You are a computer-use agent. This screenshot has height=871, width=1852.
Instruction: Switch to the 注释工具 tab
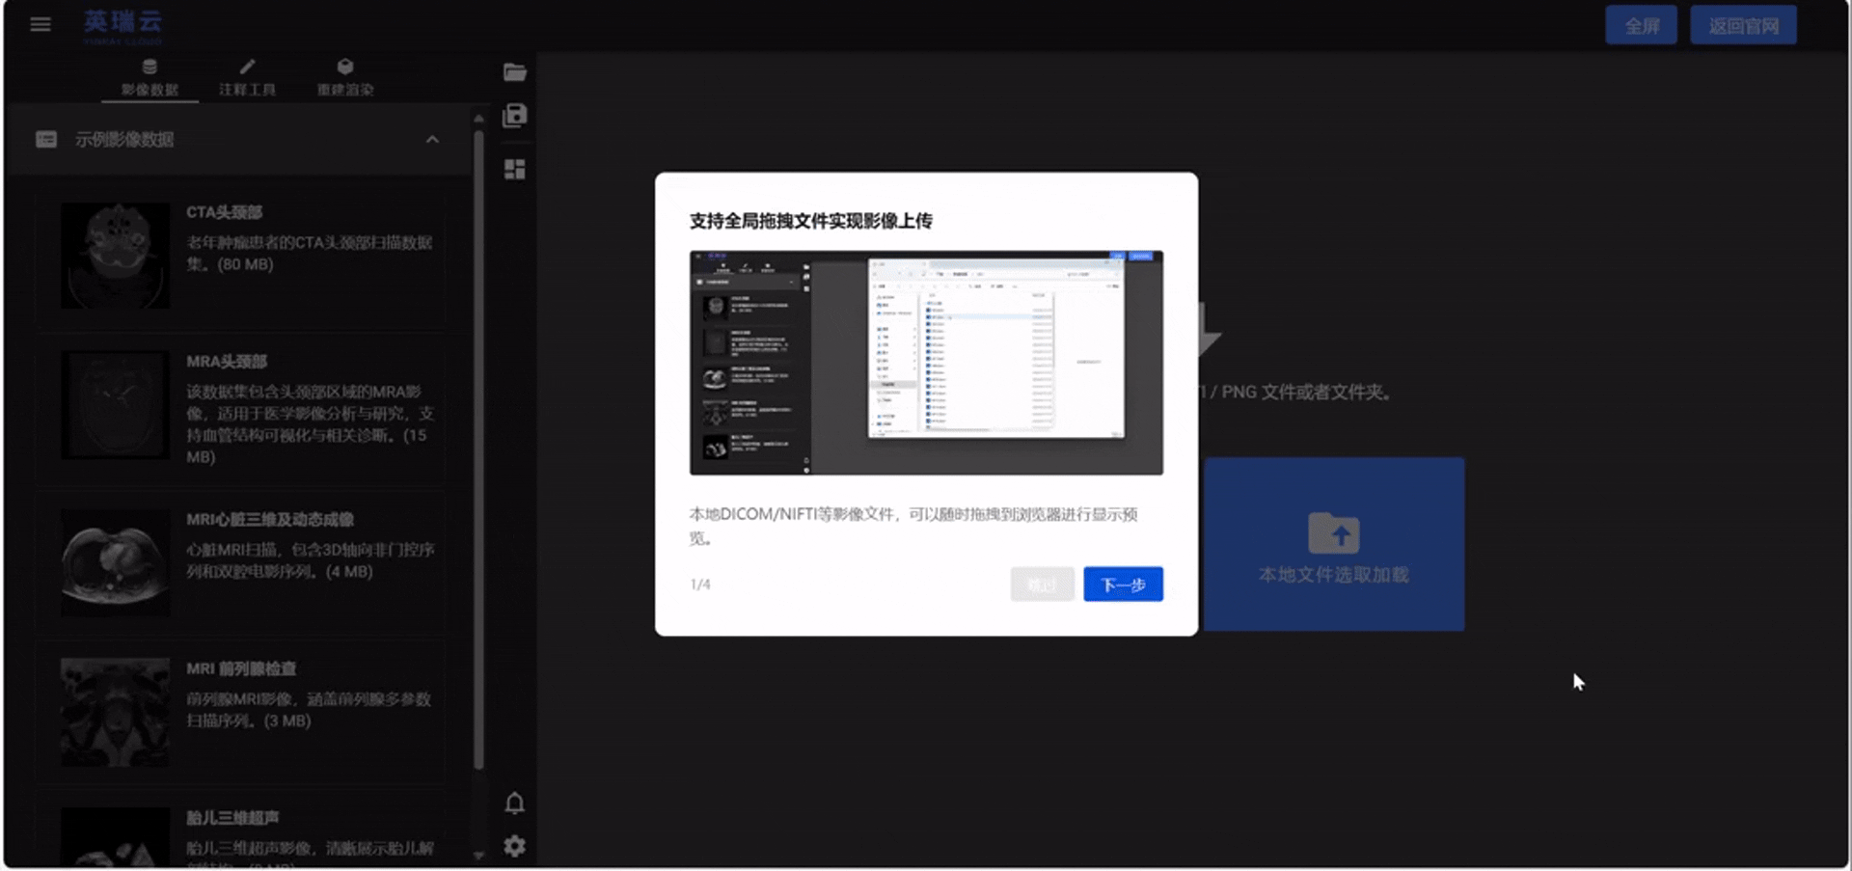247,77
